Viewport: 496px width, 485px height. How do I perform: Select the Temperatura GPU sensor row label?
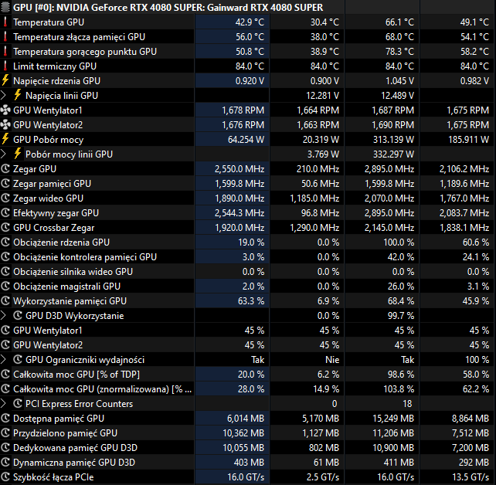[49, 22]
